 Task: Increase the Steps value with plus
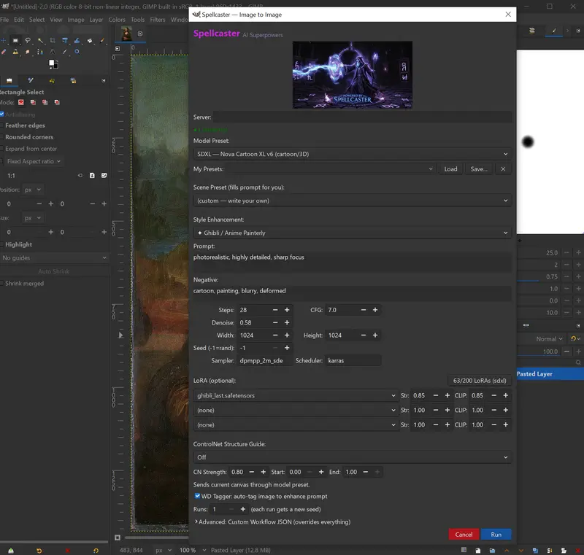click(x=287, y=310)
